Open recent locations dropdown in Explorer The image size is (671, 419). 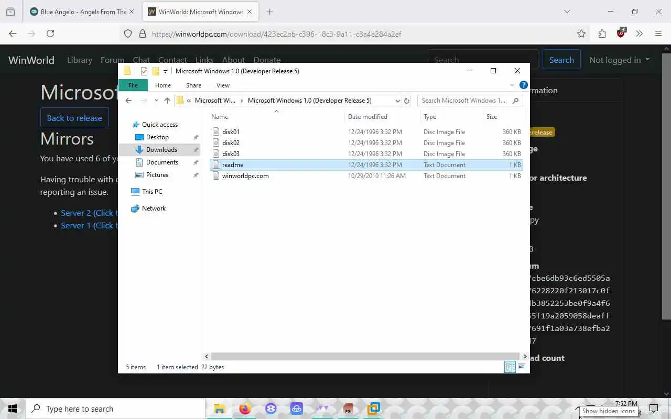click(156, 101)
